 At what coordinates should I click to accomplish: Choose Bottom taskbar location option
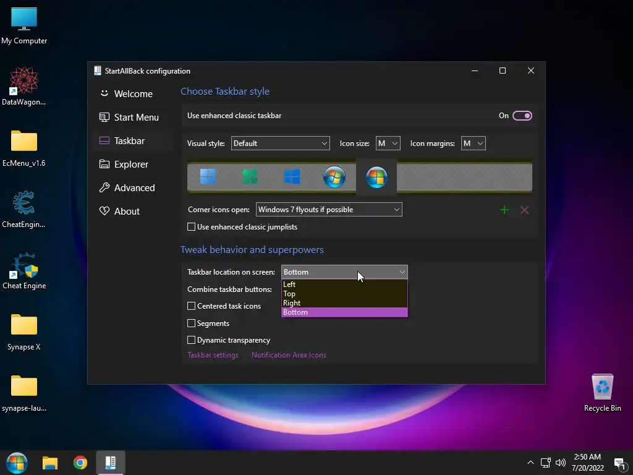[x=344, y=312]
